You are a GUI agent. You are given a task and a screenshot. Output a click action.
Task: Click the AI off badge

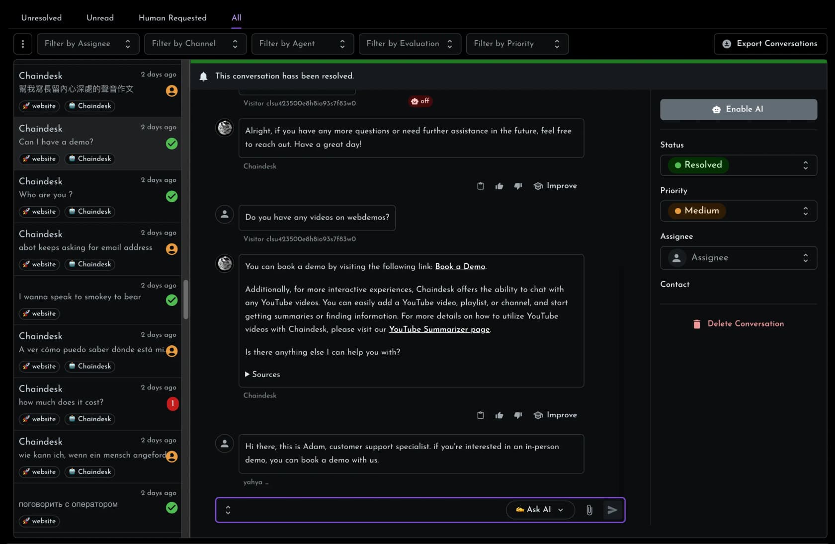click(x=420, y=101)
